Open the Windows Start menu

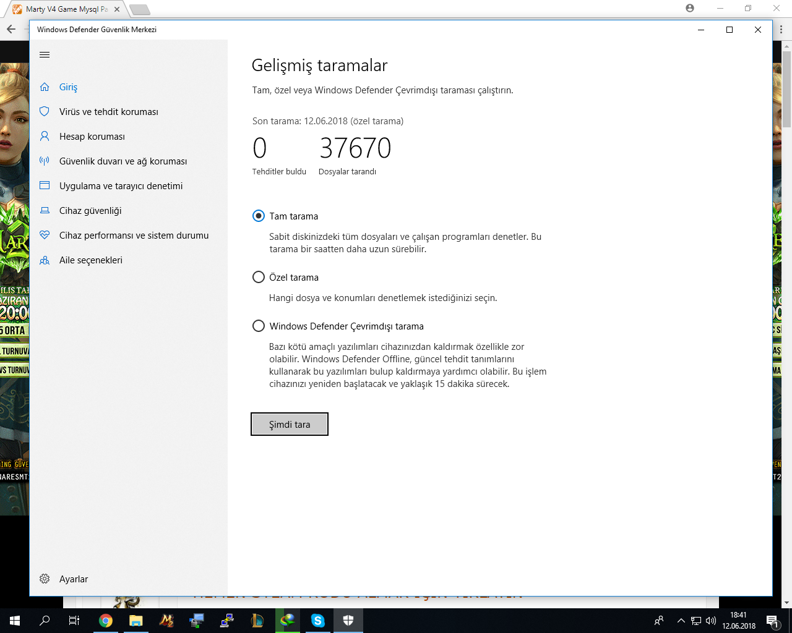click(x=15, y=621)
